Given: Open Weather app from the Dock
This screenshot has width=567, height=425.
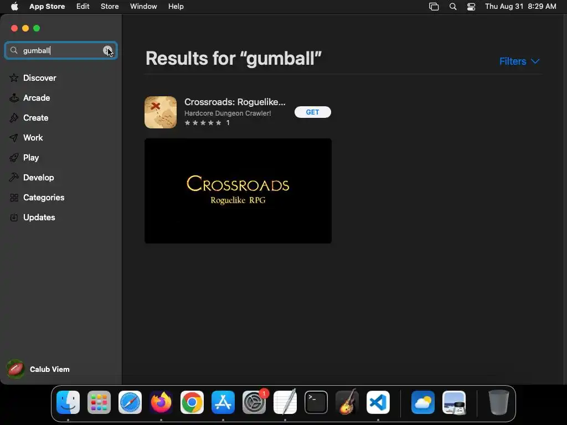Looking at the screenshot, I should [x=422, y=402].
